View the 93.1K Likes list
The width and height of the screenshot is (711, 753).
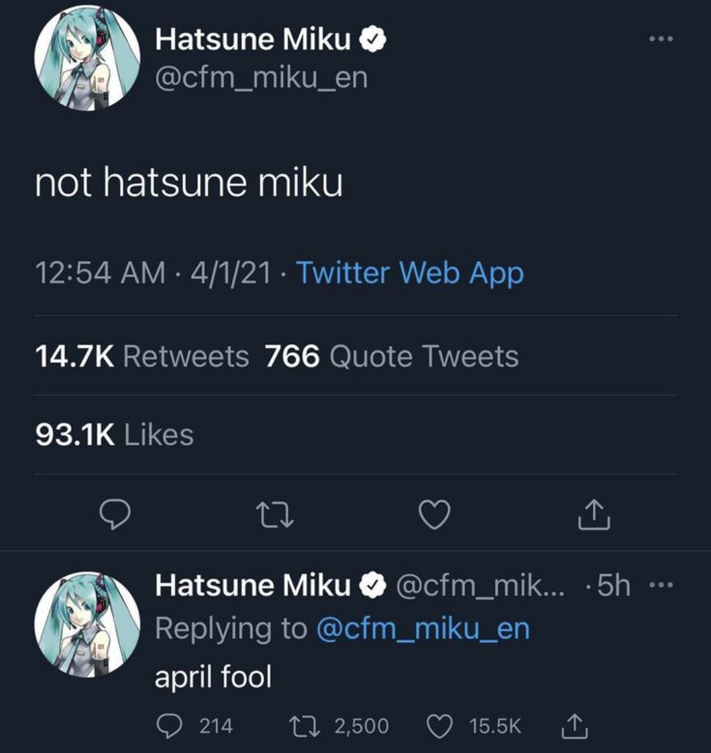(x=115, y=435)
